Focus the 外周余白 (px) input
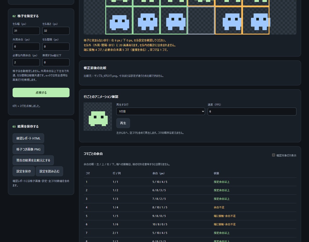 coord(26,47)
